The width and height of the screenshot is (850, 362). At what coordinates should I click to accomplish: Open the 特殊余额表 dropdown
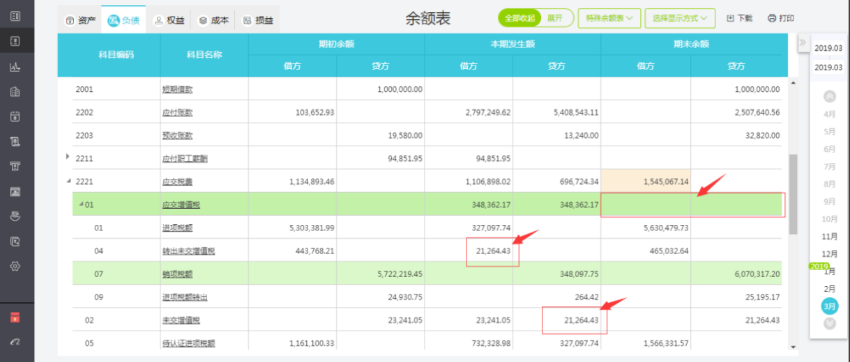pos(609,18)
